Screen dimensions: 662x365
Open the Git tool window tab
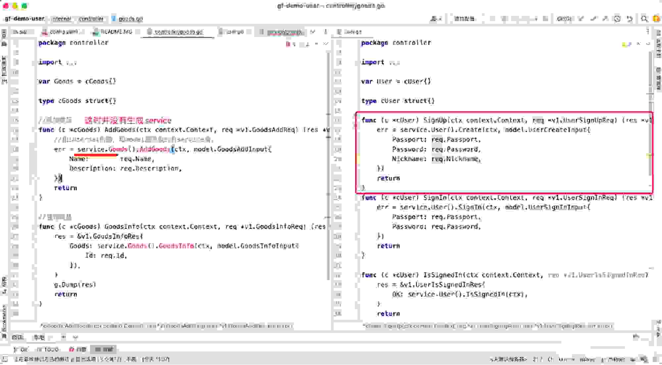[22, 349]
